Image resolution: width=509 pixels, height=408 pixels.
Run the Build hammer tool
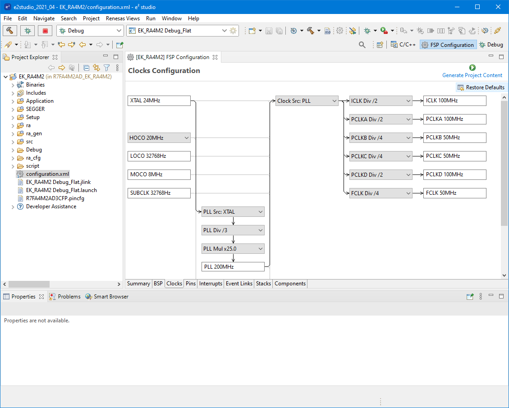tap(10, 30)
